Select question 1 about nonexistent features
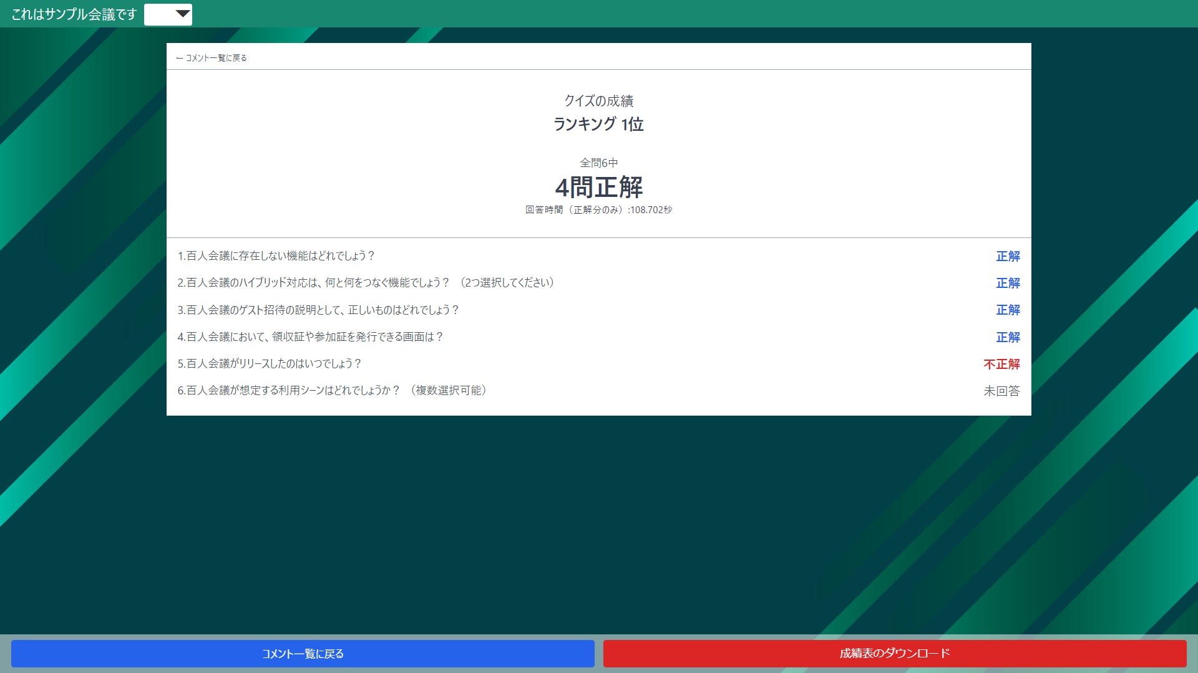This screenshot has width=1198, height=673. [x=276, y=256]
